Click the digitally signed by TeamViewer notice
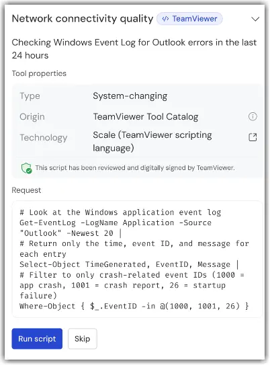This screenshot has width=270, height=365. 135,168
